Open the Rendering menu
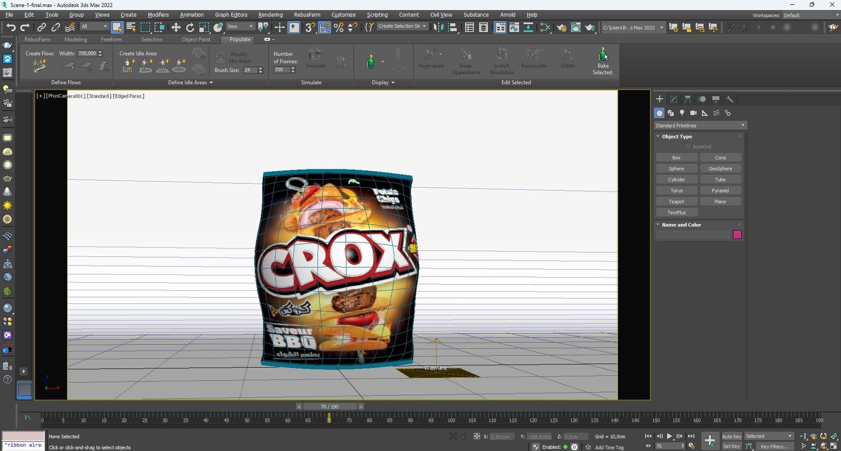 point(270,15)
